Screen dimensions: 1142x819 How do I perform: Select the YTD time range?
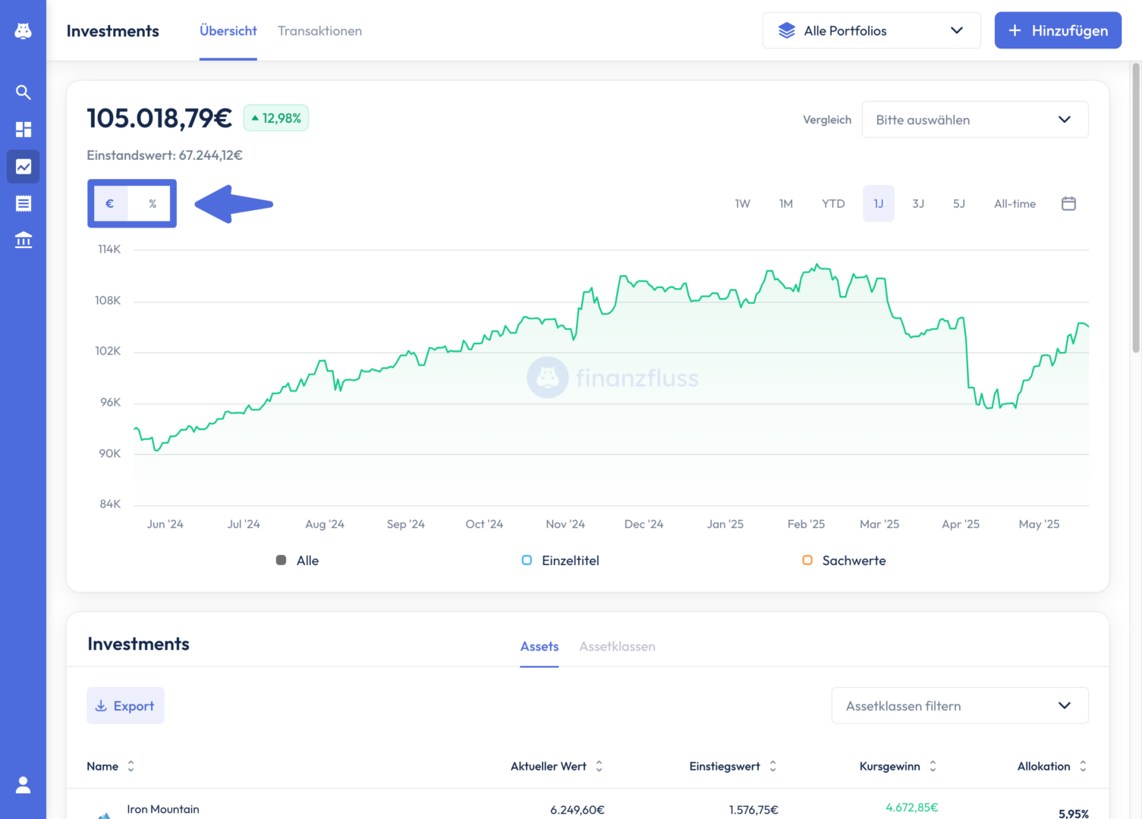point(833,203)
